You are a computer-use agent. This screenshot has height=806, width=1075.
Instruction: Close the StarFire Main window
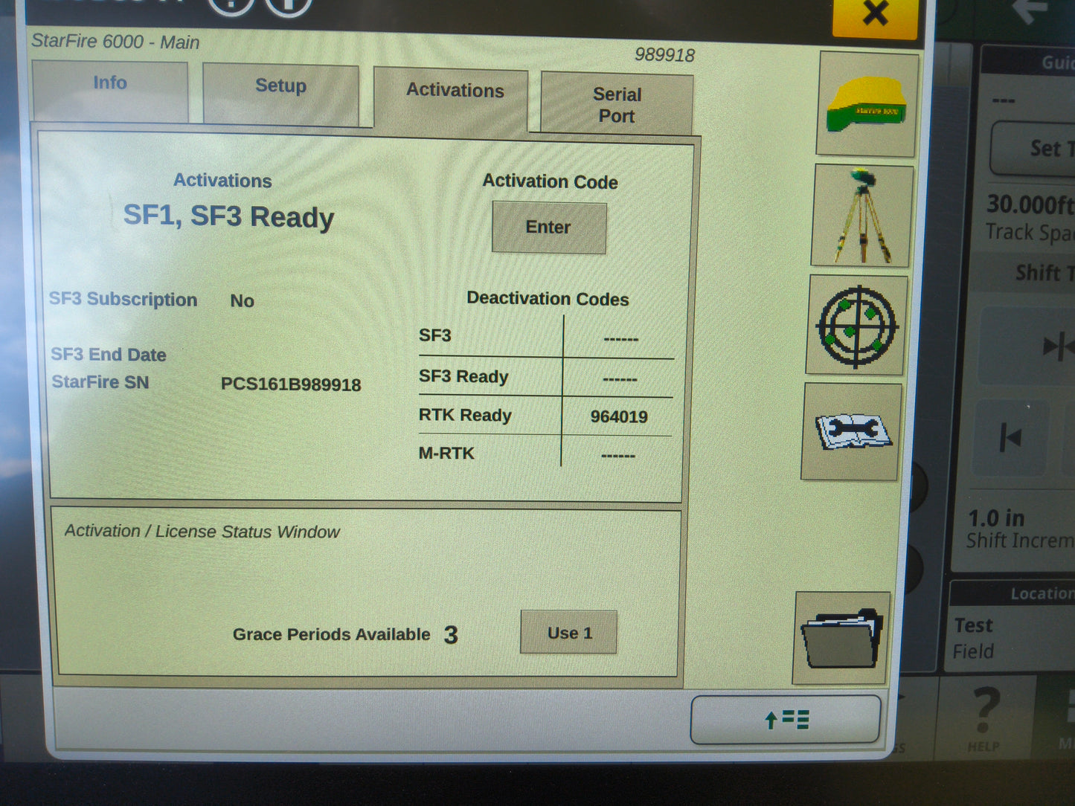click(875, 13)
